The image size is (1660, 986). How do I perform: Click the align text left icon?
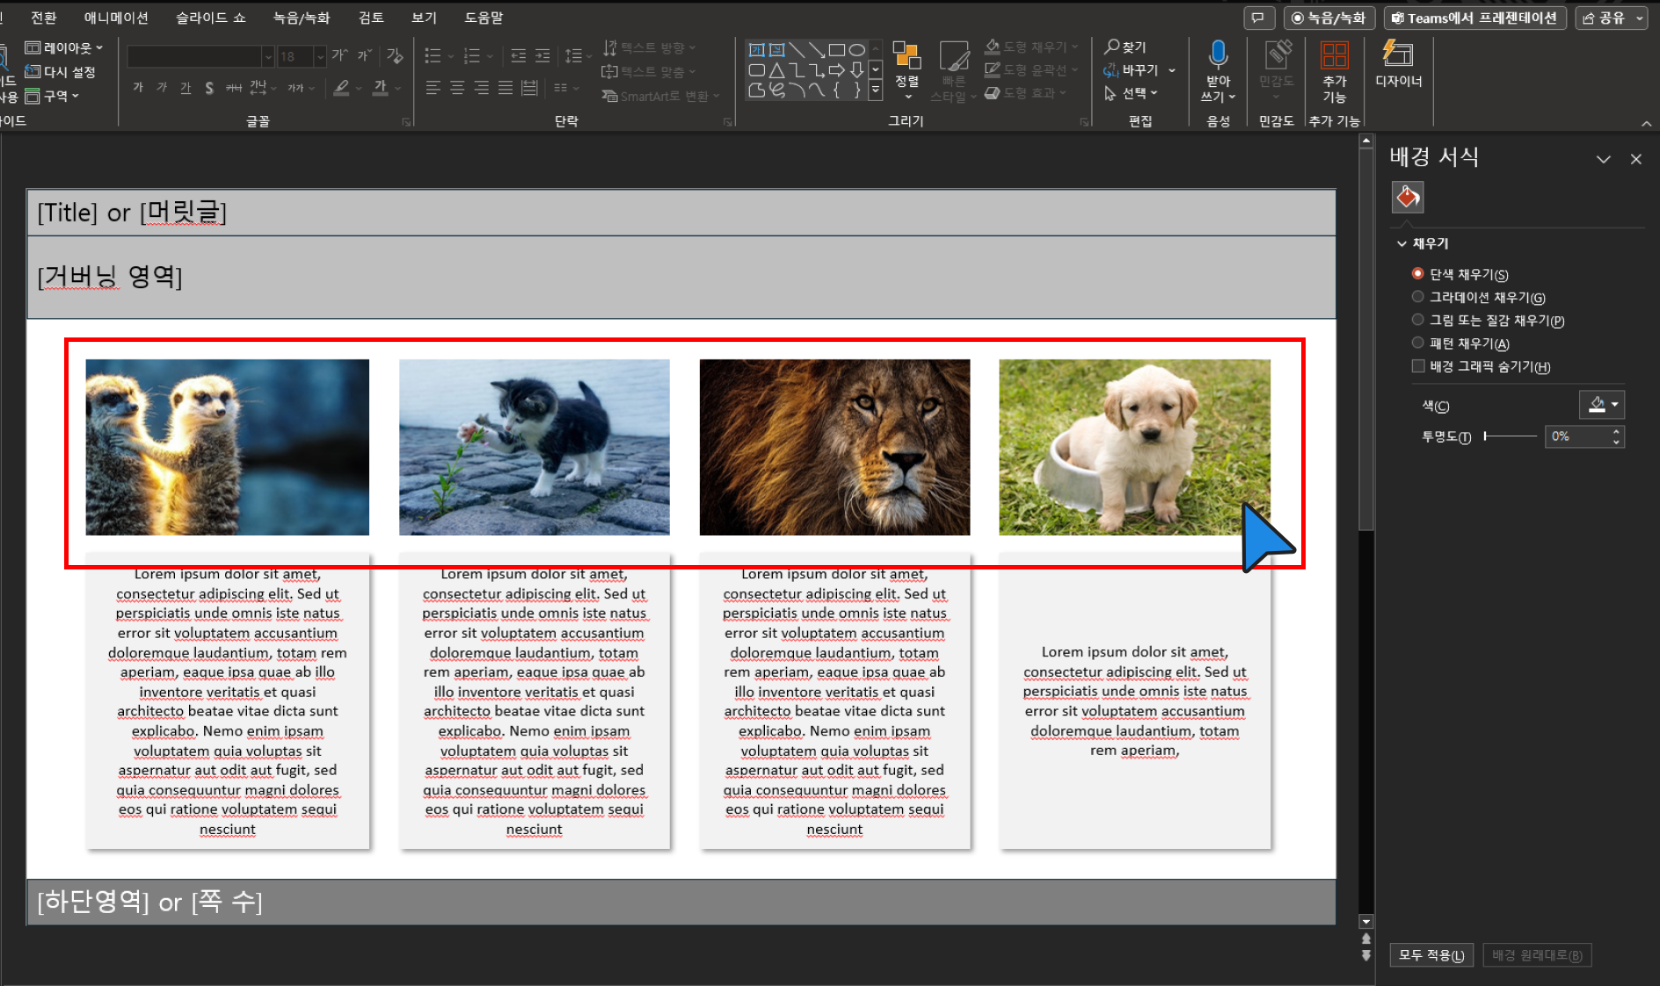[433, 88]
